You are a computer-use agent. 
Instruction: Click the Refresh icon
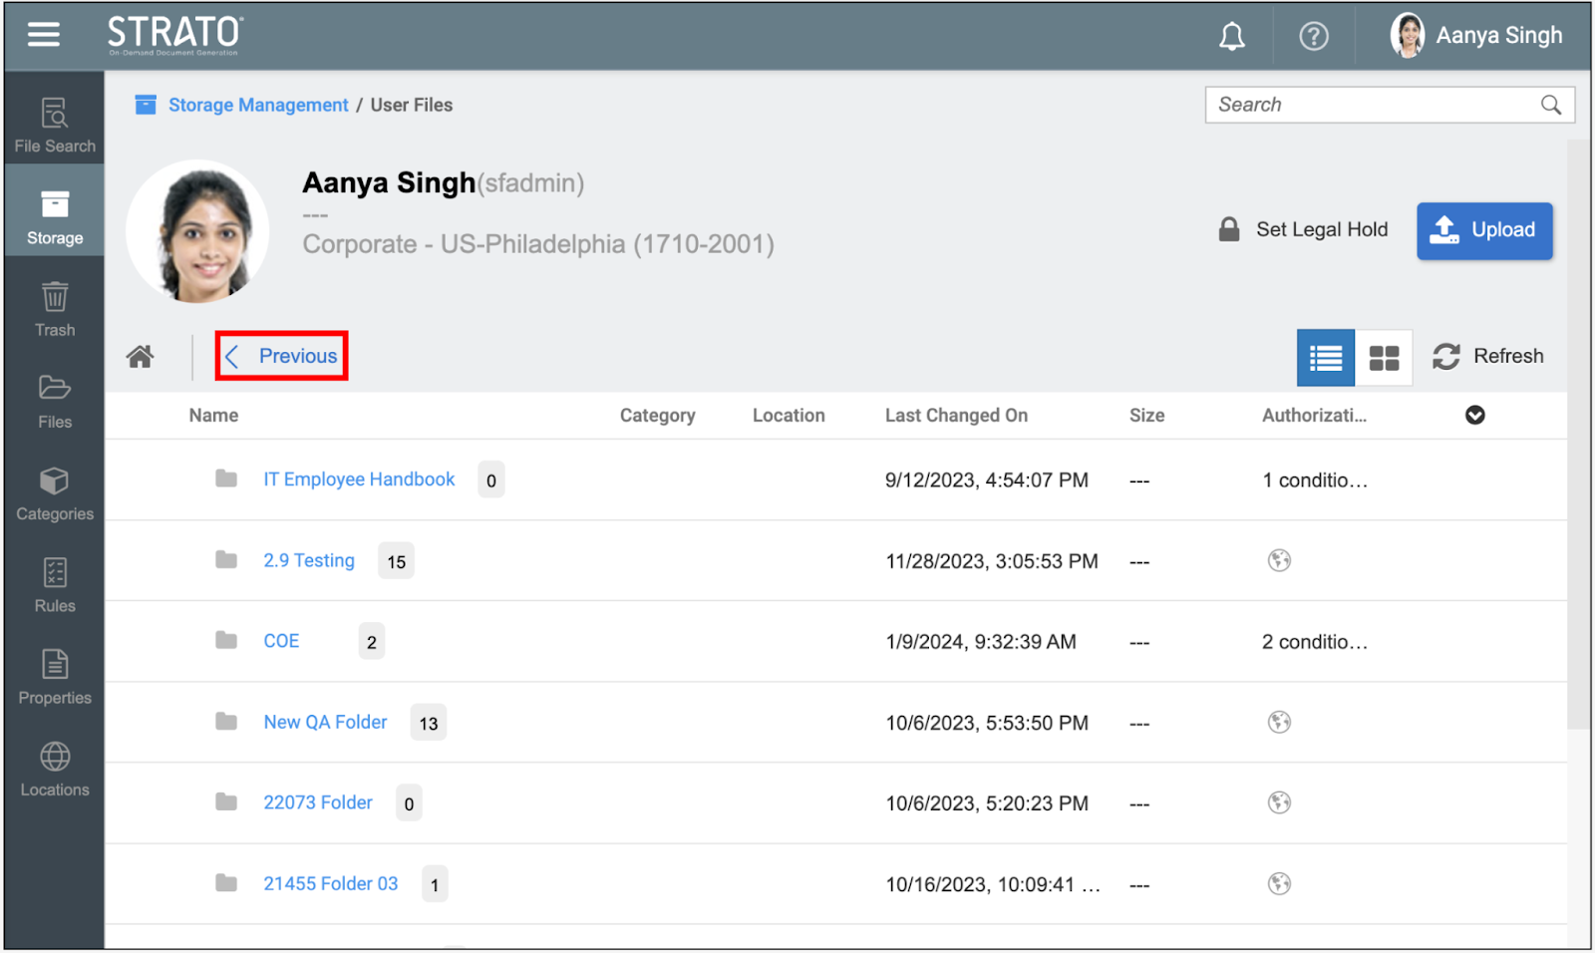tap(1446, 357)
